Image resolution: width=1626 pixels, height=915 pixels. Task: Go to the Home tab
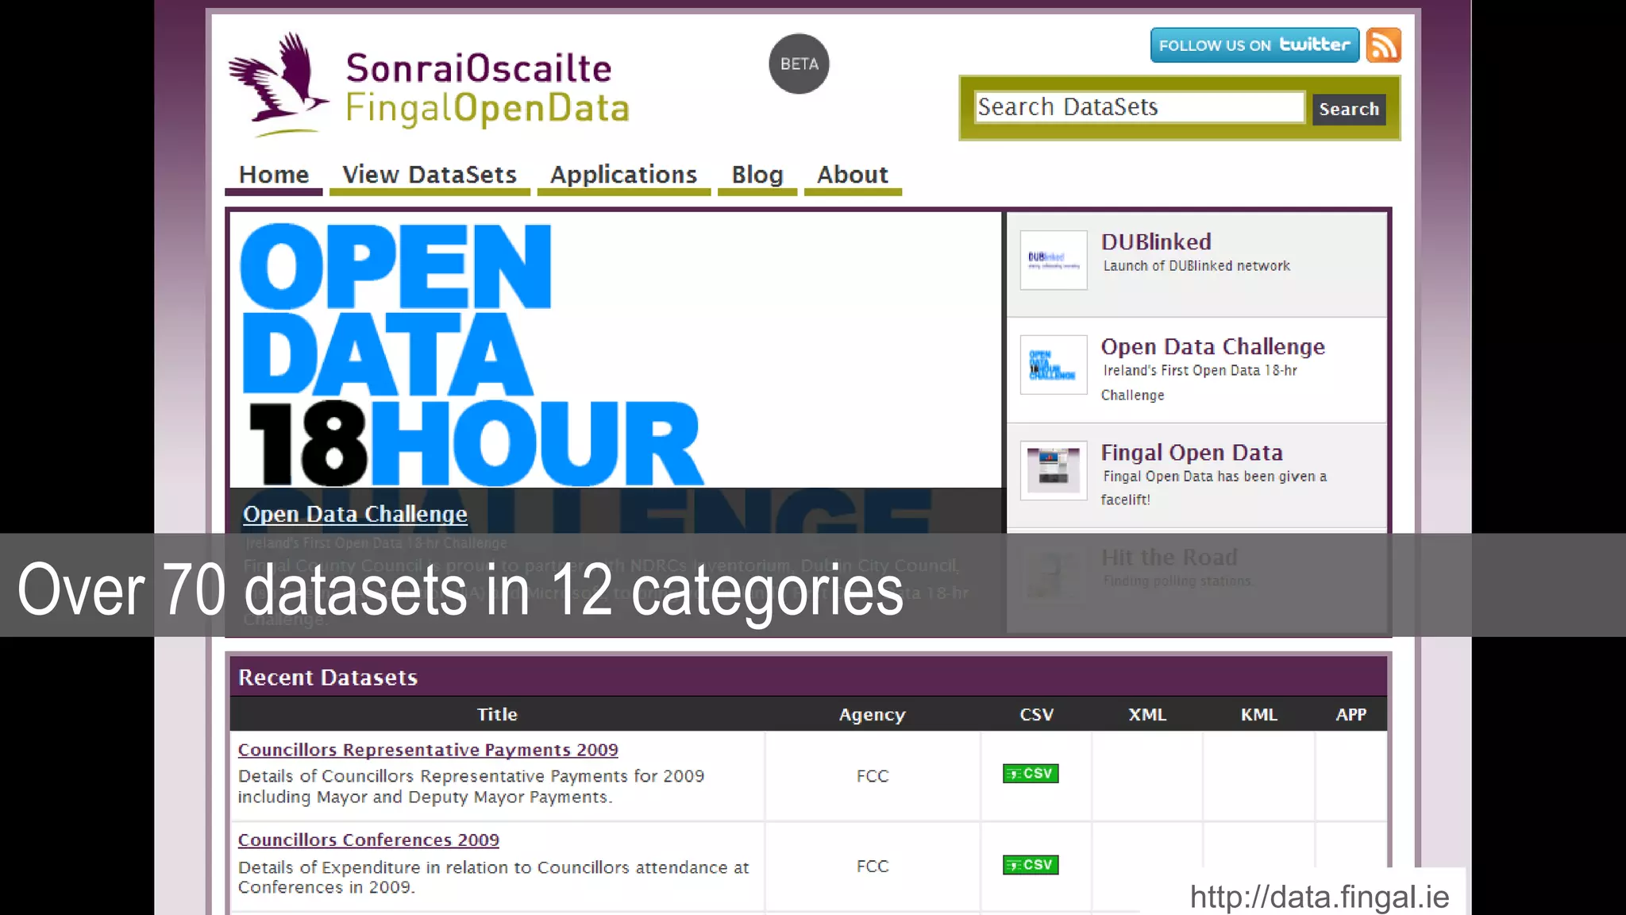tap(274, 175)
